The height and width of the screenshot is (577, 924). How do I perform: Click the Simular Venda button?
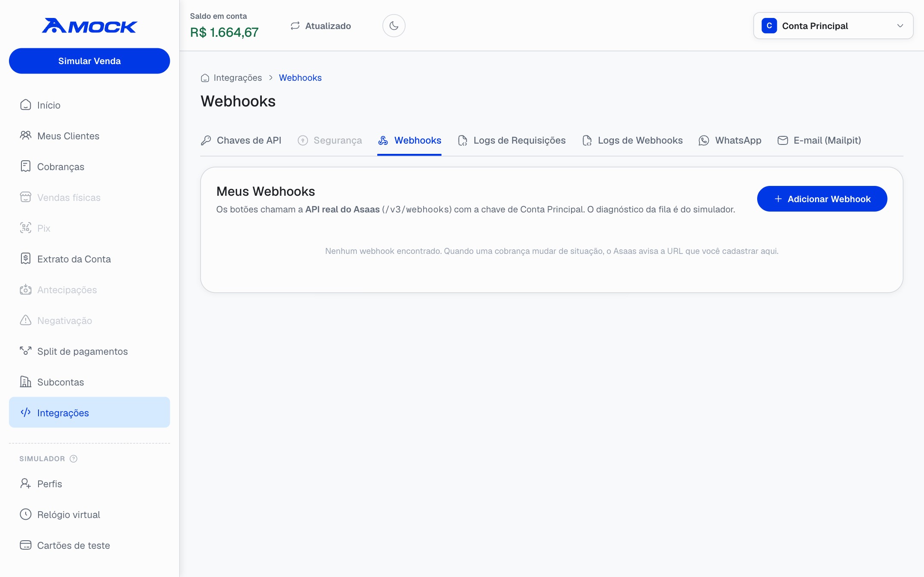[x=89, y=61]
